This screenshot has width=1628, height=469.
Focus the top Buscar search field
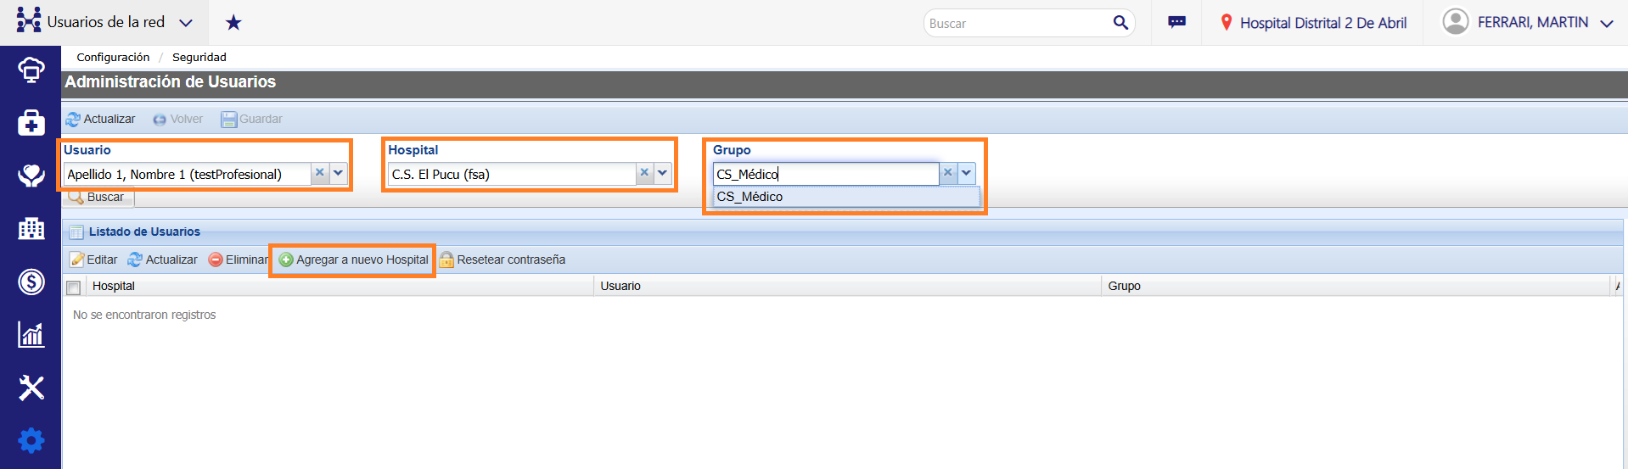[1018, 24]
